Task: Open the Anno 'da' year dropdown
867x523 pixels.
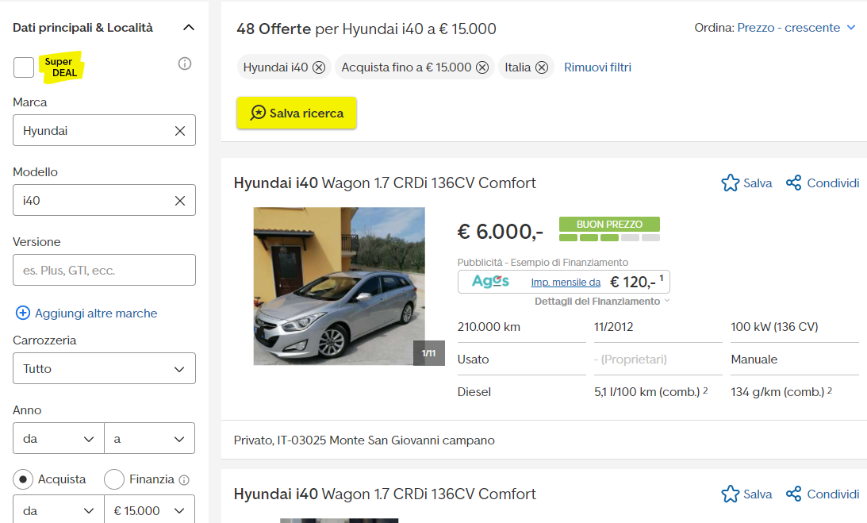Action: (59, 438)
